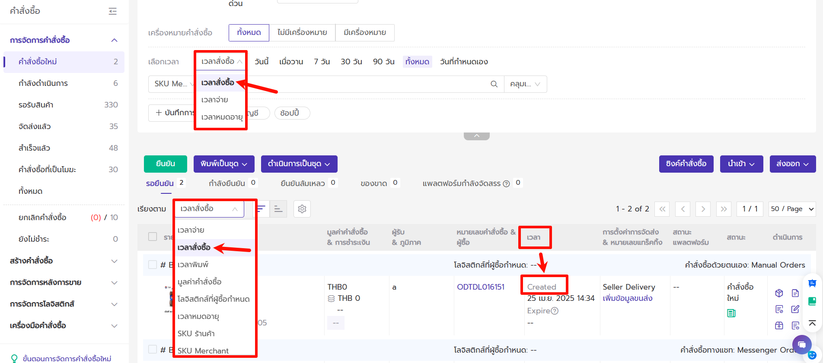Open order link ODTDL016151
The height and width of the screenshot is (363, 823).
(481, 287)
